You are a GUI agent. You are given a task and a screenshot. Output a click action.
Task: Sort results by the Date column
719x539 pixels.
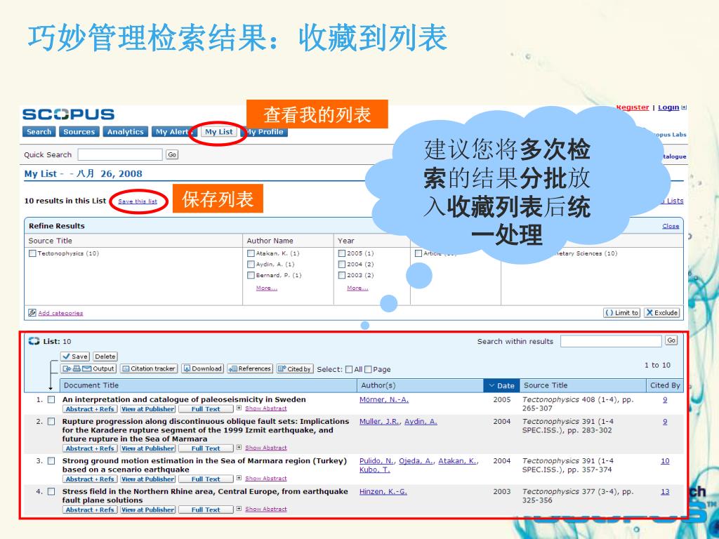(501, 385)
